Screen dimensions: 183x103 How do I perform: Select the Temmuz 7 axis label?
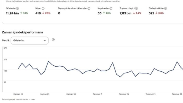coord(98,94)
